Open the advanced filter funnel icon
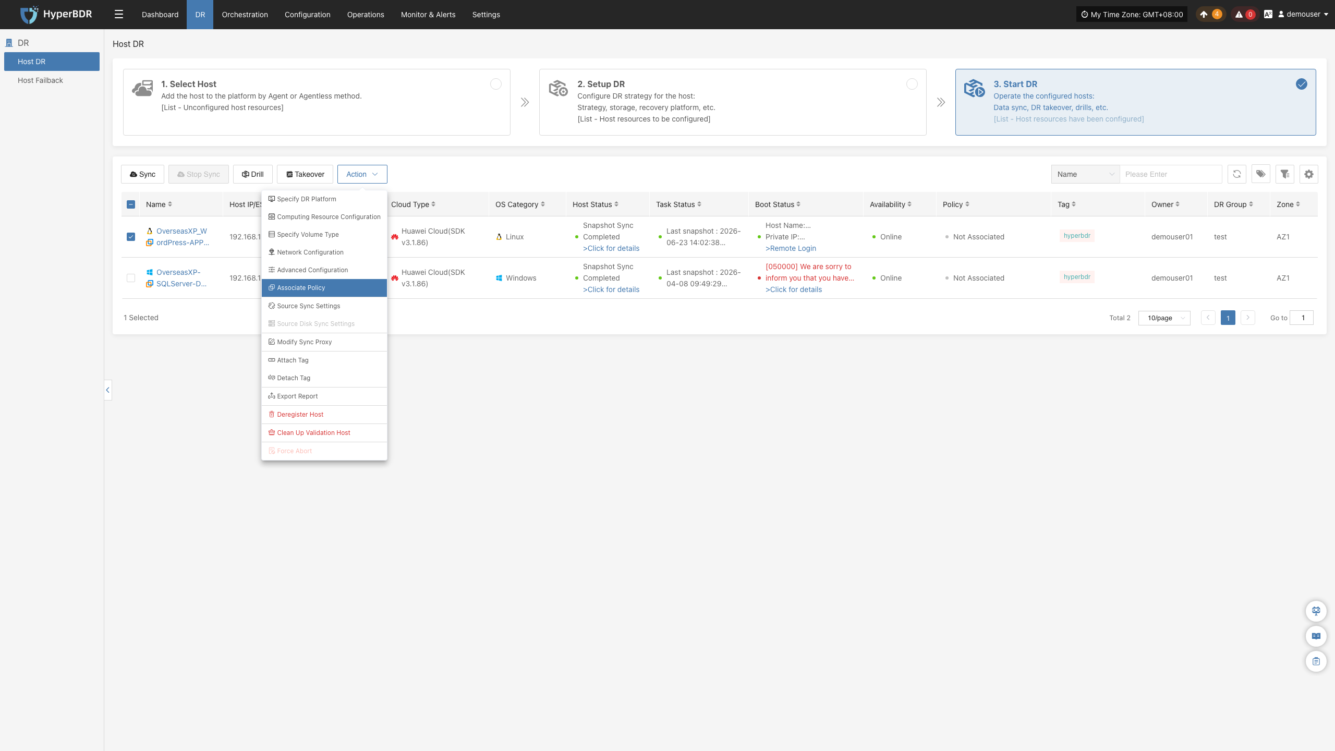The width and height of the screenshot is (1335, 751). click(x=1285, y=174)
